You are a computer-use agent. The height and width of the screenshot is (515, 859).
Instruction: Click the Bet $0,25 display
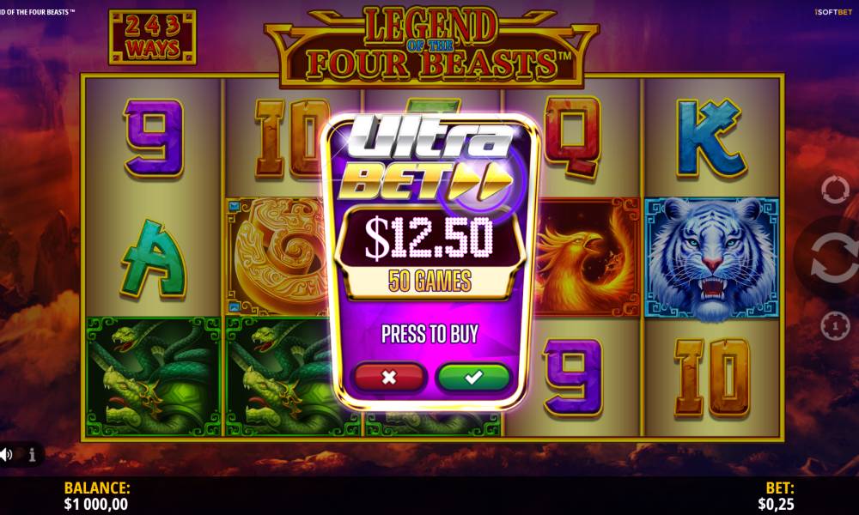point(776,496)
